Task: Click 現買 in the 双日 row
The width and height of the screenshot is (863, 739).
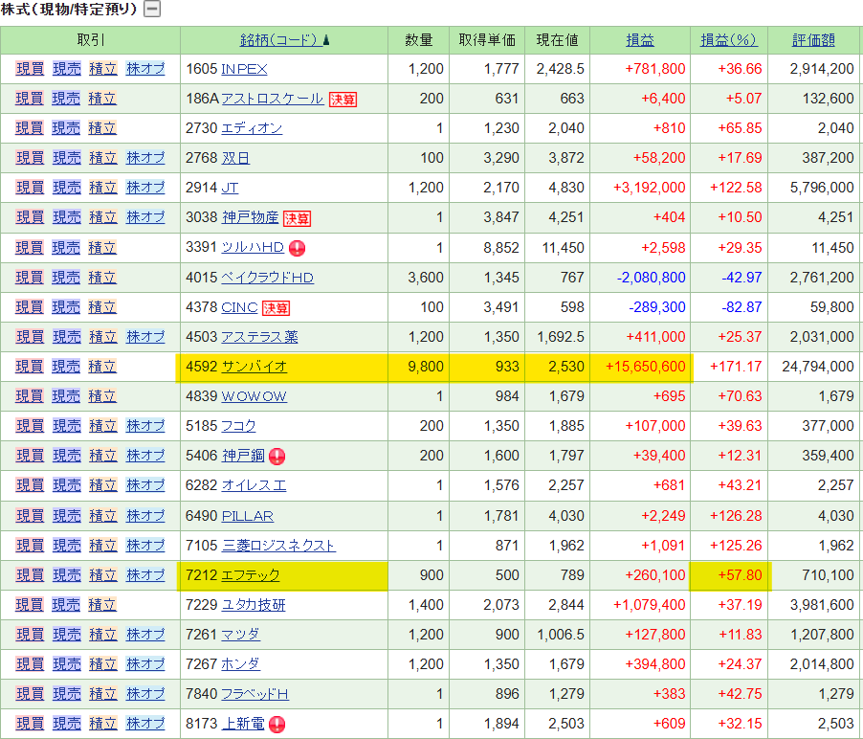Action: click(30, 159)
